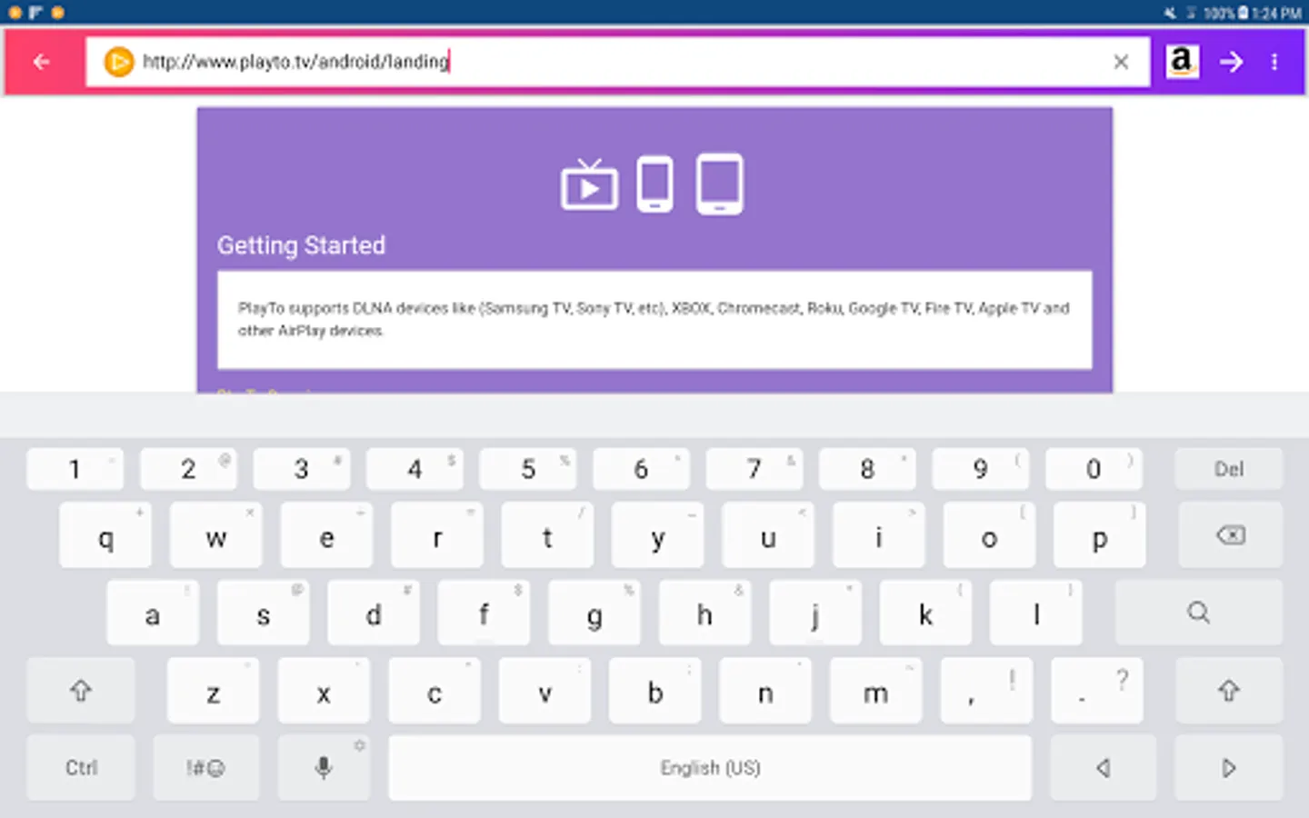1309x818 pixels.
Task: Tap the back arrow in the browser bar
Action: (x=41, y=62)
